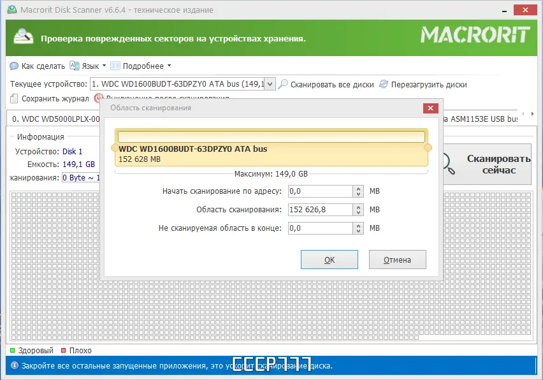Open the Язык language menu

88,66
